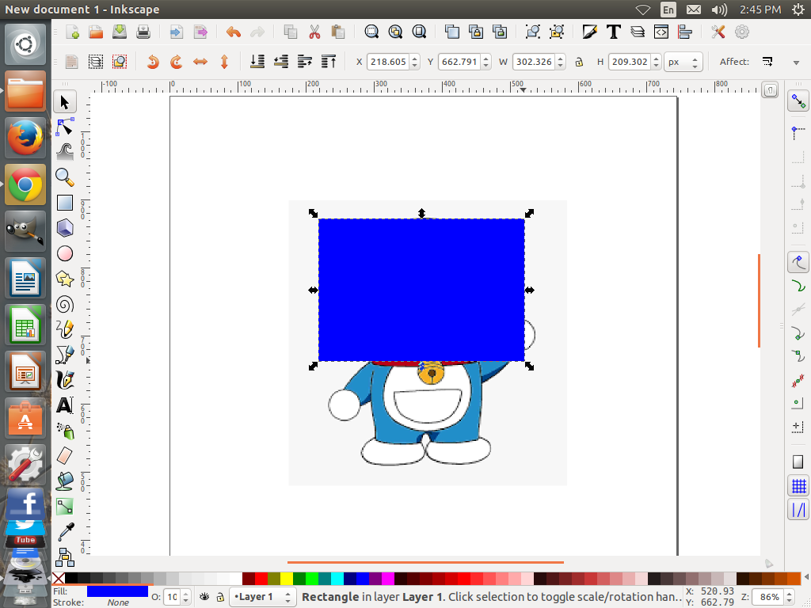
Task: Select the Text tool in toolbox
Action: click(x=65, y=405)
